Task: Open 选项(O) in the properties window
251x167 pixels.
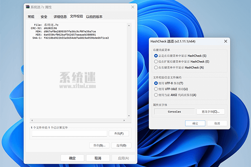Action: (121, 145)
